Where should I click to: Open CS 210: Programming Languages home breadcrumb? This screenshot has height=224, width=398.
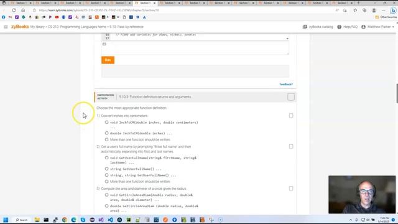[x=77, y=27]
